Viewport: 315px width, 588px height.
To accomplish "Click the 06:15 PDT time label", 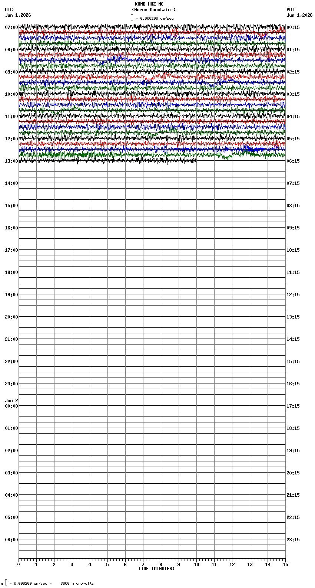I will [293, 161].
